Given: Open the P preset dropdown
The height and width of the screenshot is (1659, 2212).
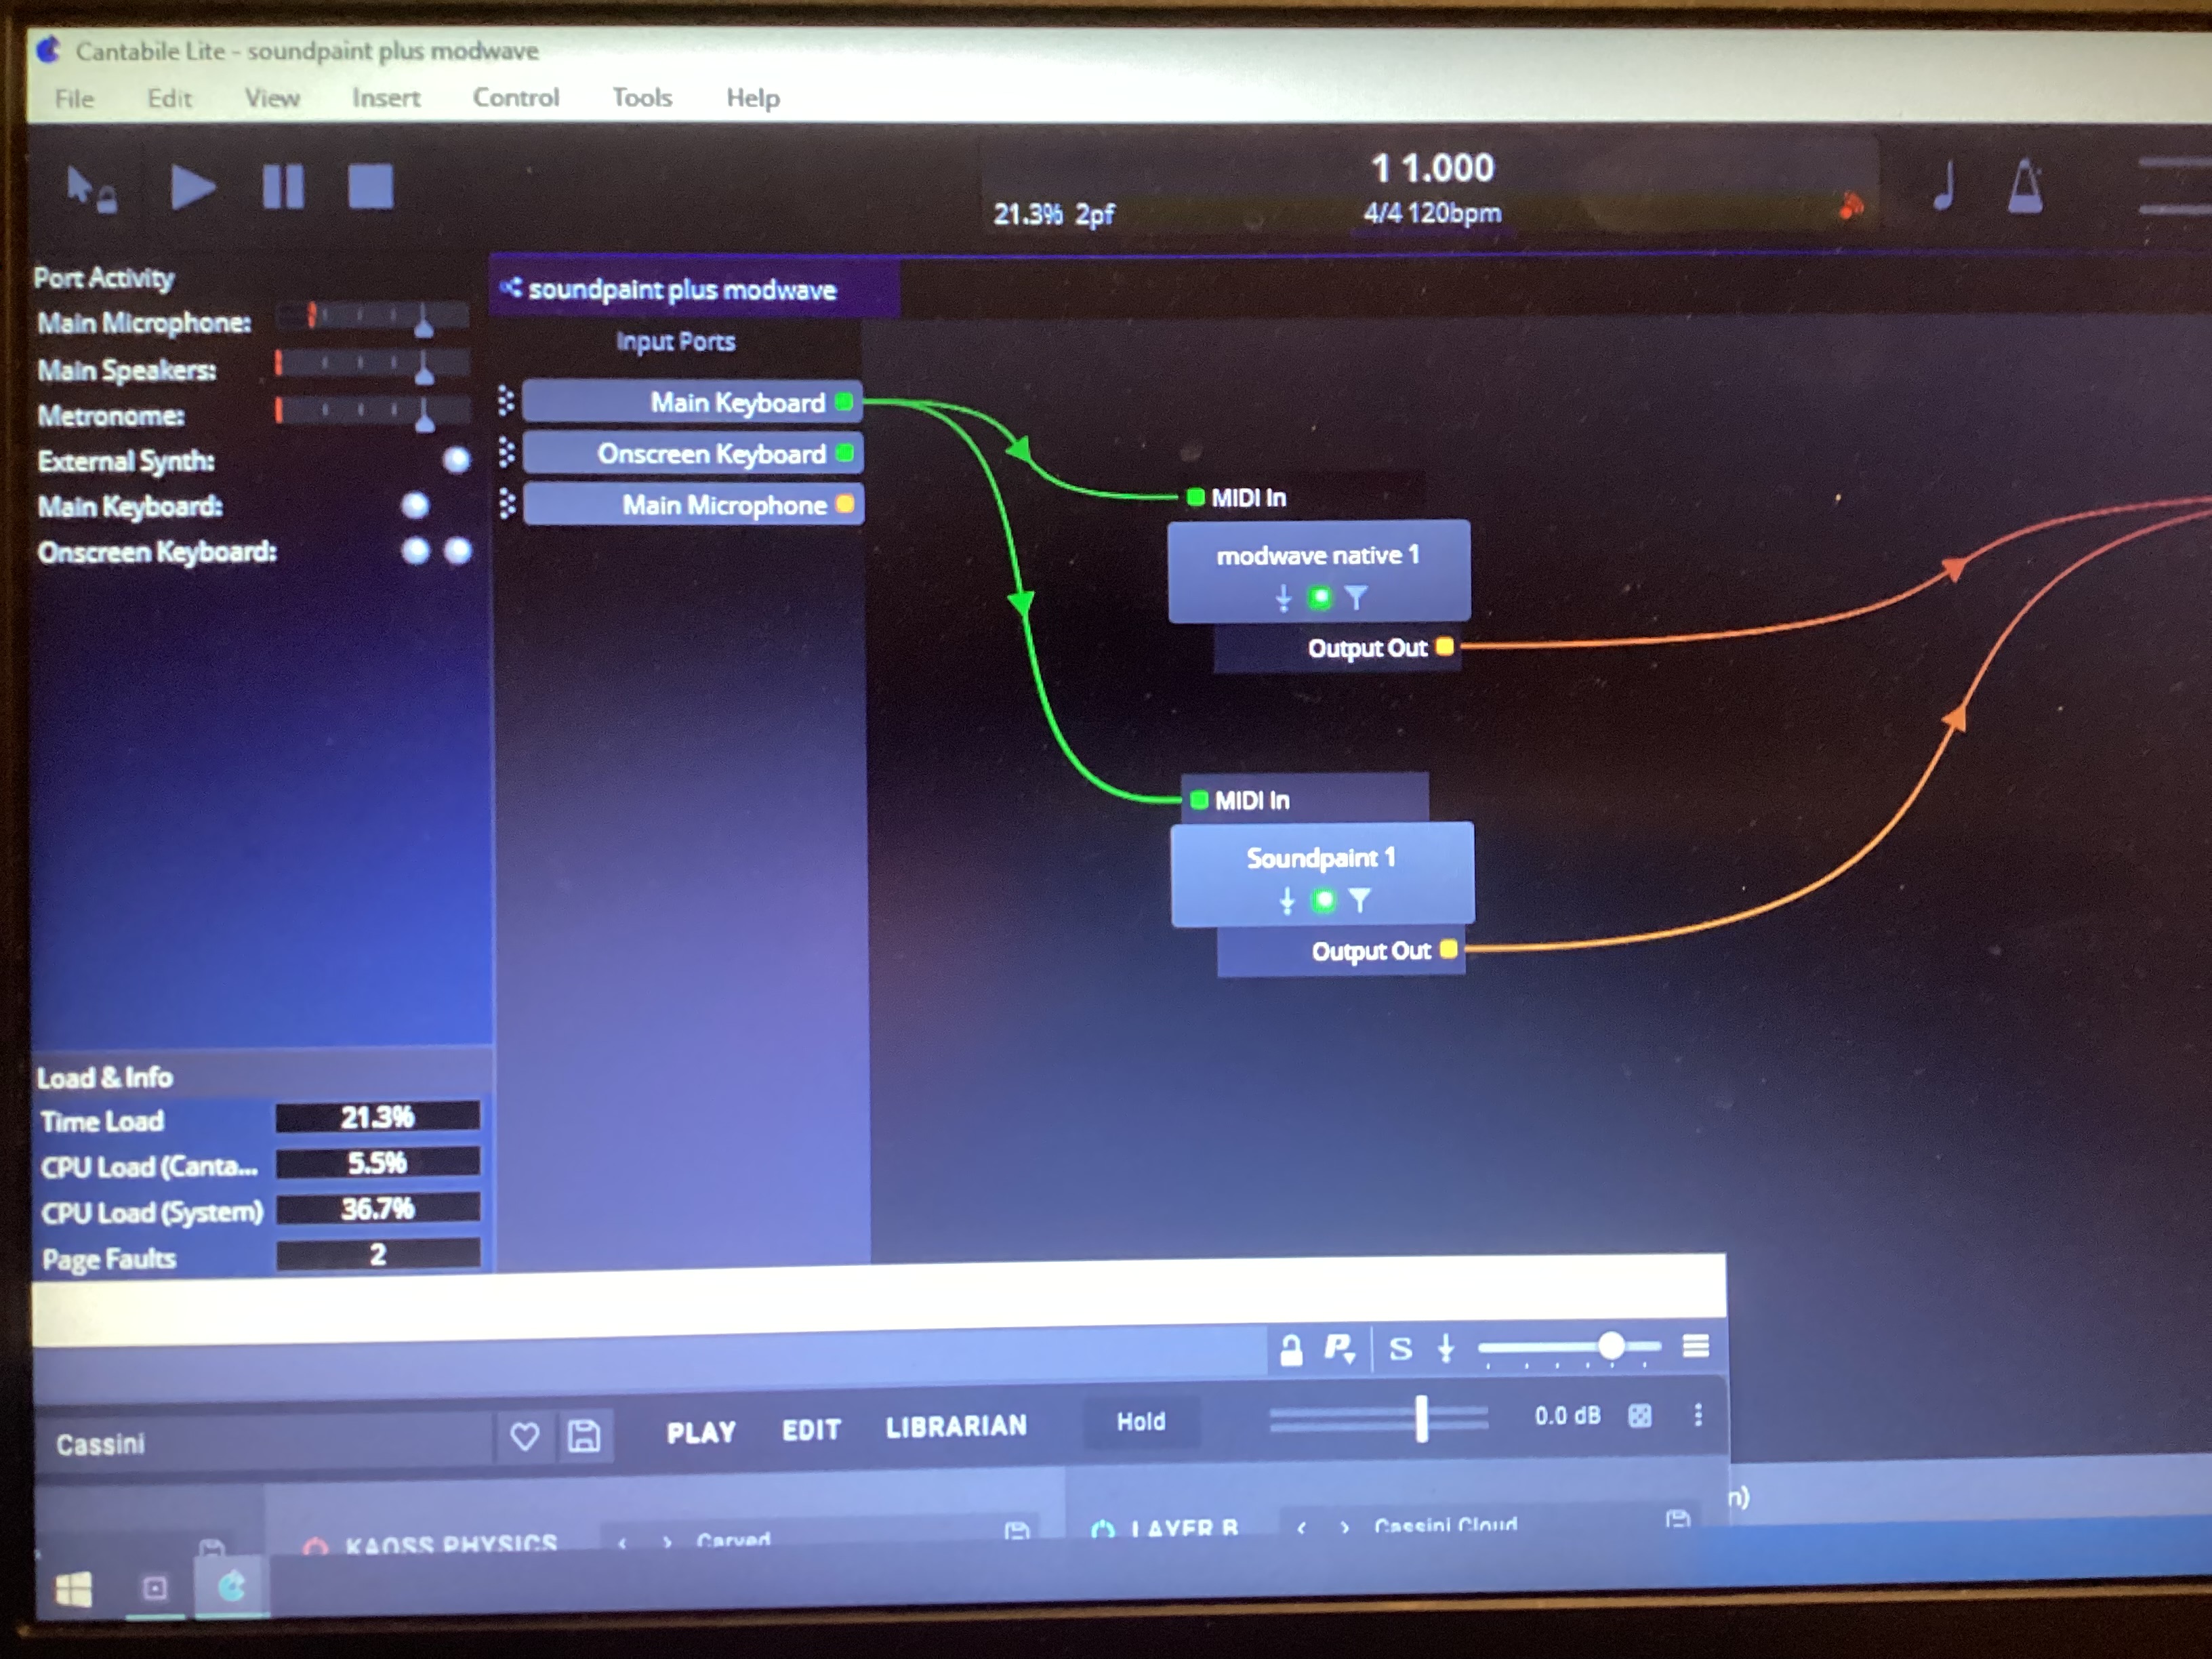Looking at the screenshot, I should [1340, 1349].
